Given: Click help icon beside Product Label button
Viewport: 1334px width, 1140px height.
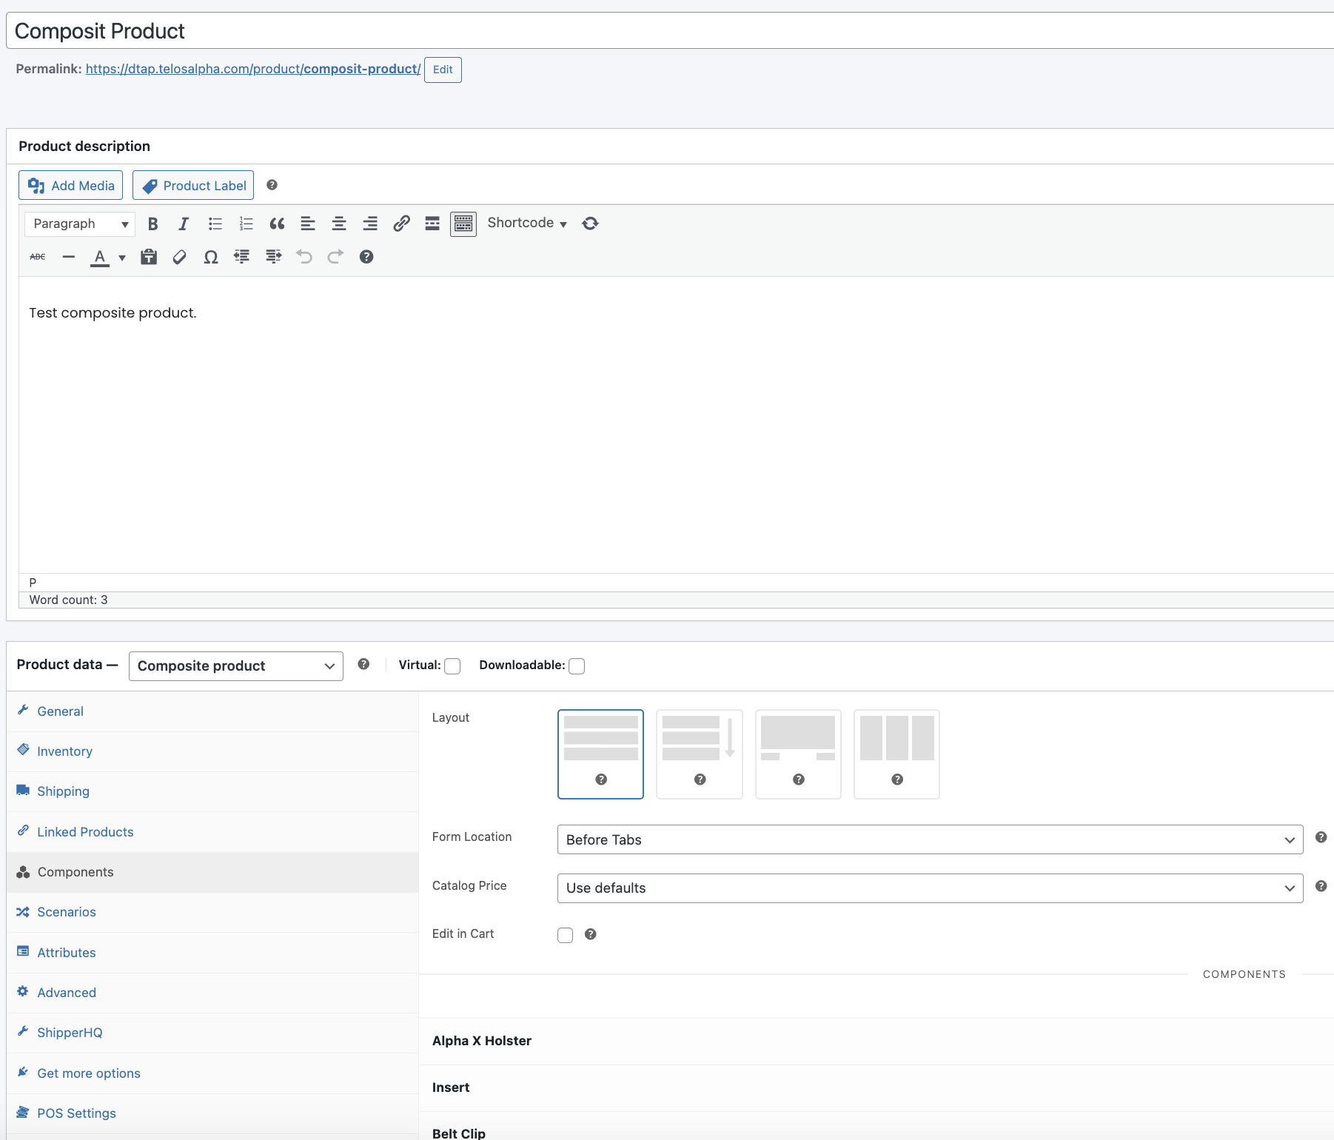Looking at the screenshot, I should pos(272,185).
